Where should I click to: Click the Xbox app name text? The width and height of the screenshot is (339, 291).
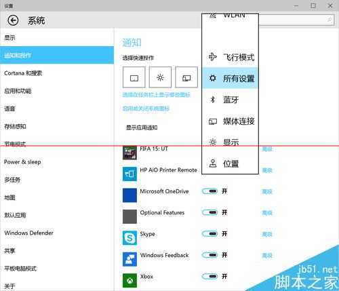146,277
